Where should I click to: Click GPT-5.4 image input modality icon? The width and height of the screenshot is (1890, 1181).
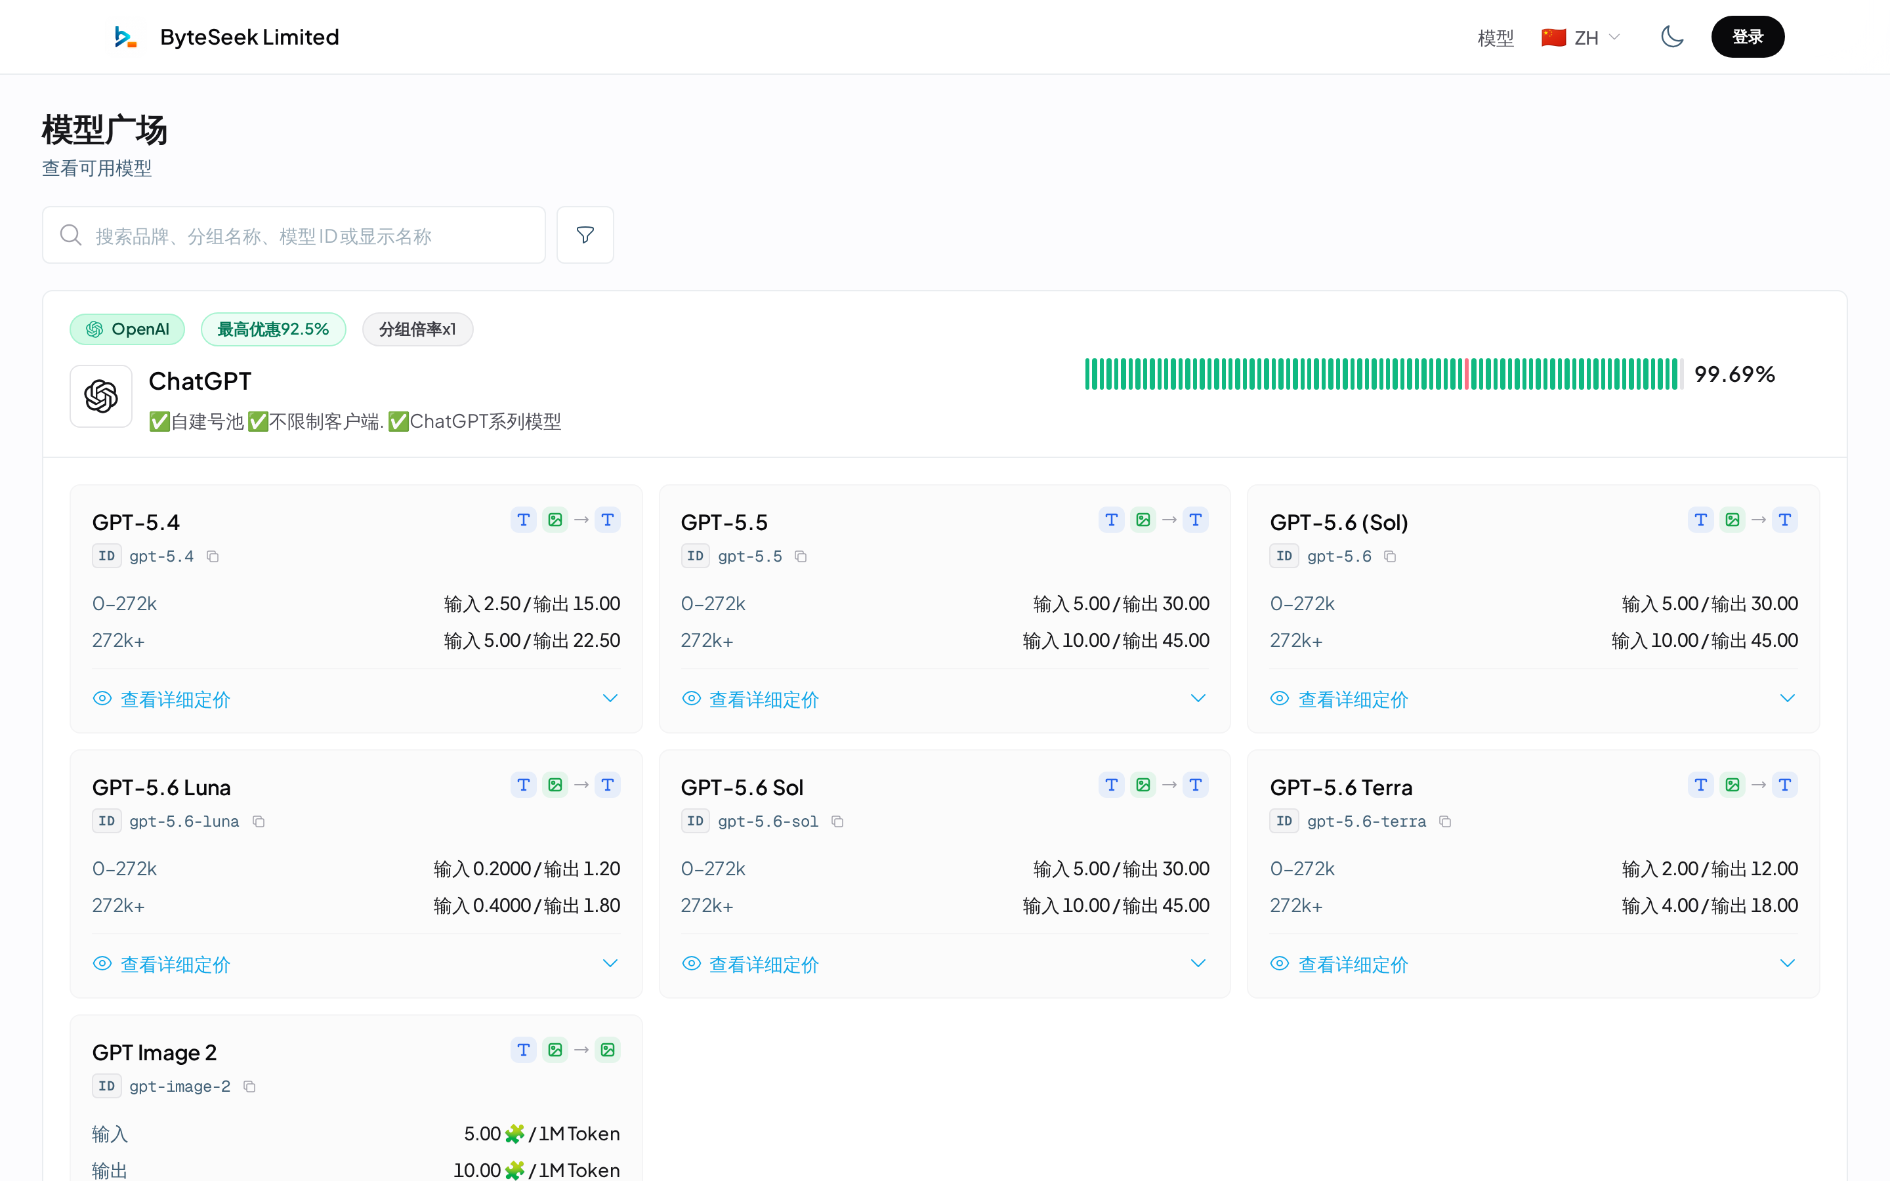click(x=555, y=520)
